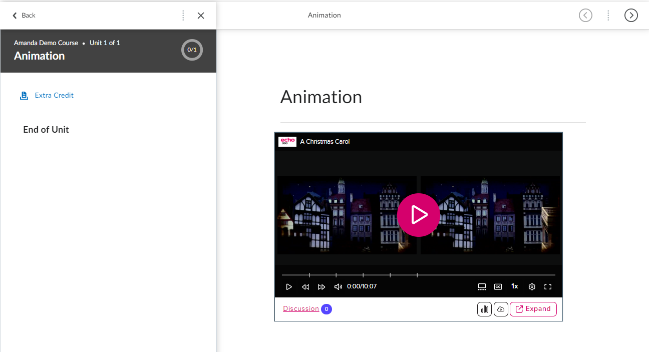This screenshot has height=352, width=649.
Task: Open the video layout options icon
Action: point(482,287)
